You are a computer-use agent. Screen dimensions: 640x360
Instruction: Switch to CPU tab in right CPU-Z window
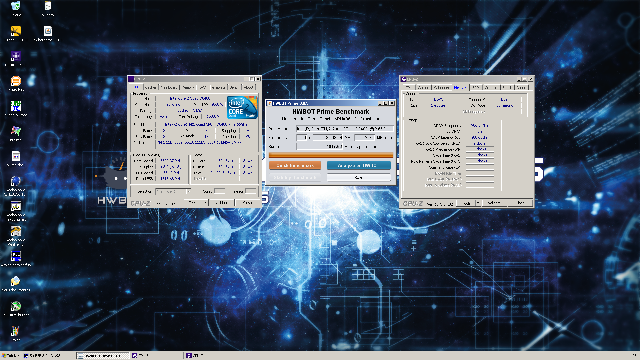point(409,88)
